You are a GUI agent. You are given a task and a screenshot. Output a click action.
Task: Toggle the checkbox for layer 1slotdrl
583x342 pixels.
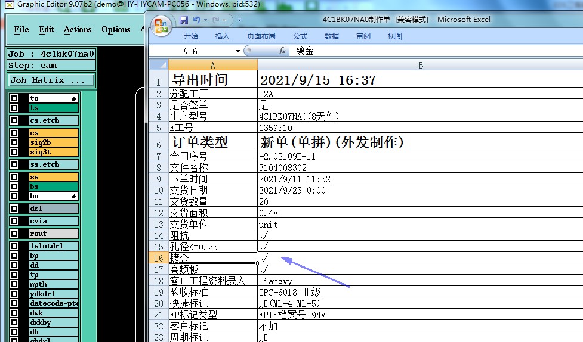[x=14, y=246]
